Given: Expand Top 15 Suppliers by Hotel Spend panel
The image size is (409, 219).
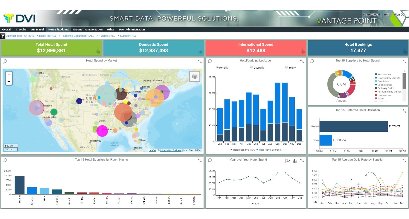Looking at the screenshot, I should coord(404,61).
